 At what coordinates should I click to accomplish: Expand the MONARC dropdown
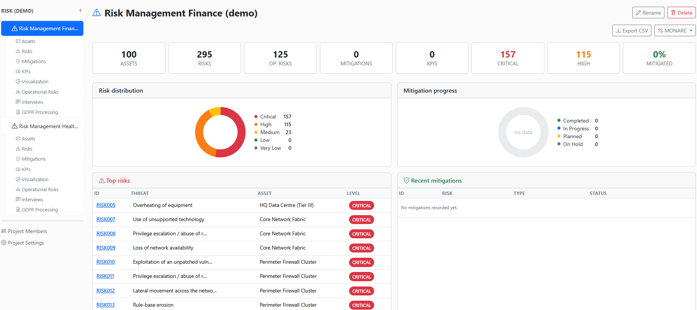(675, 31)
